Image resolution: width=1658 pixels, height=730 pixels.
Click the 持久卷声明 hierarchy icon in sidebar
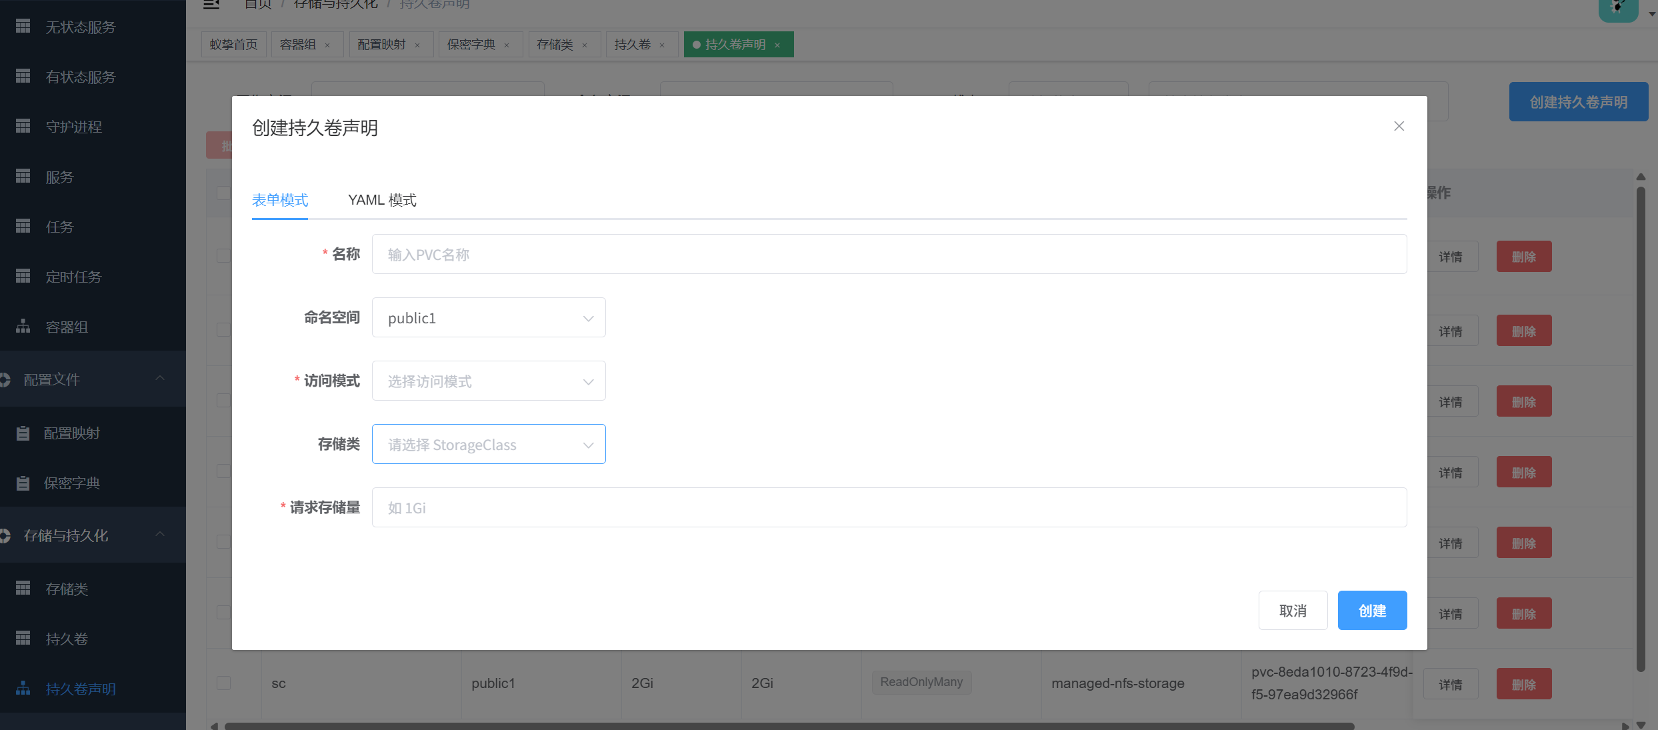(23, 688)
